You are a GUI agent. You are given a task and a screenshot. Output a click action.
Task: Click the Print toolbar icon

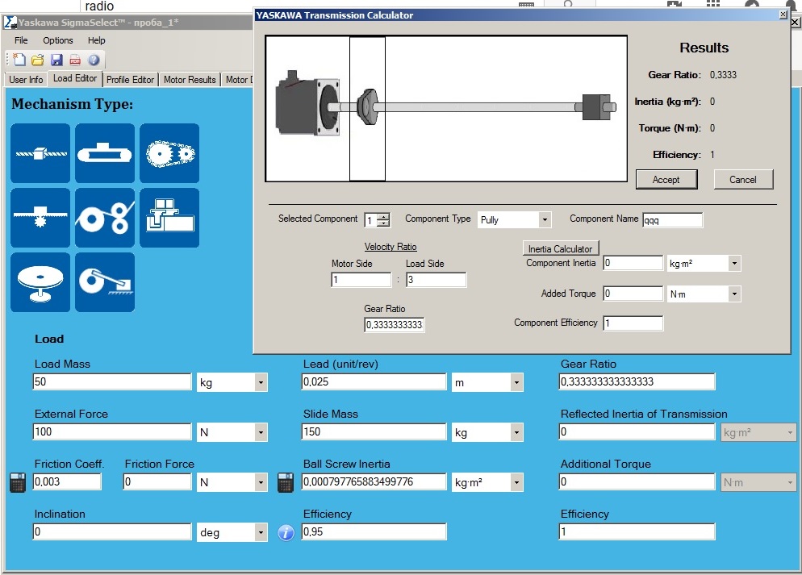pyautogui.click(x=75, y=60)
